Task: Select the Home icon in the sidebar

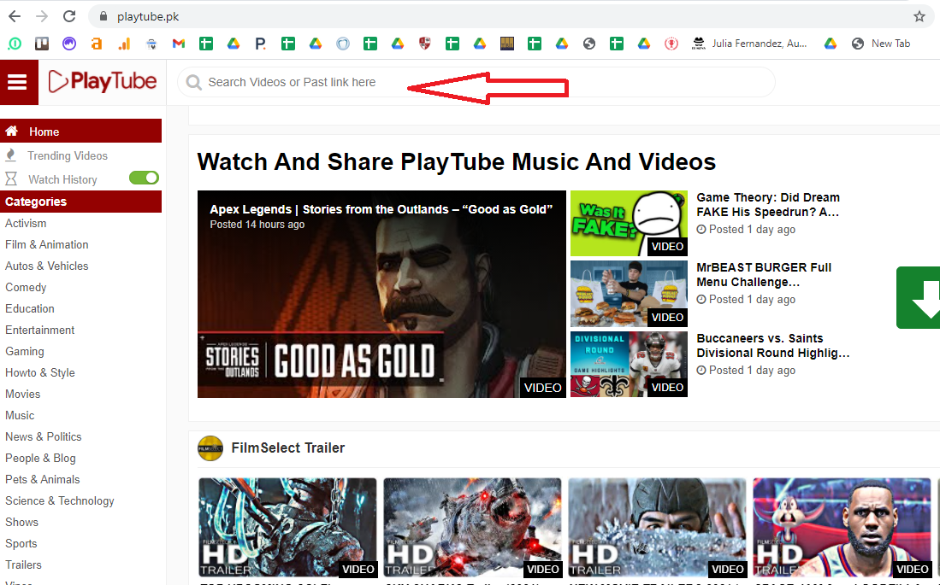Action: pos(12,131)
